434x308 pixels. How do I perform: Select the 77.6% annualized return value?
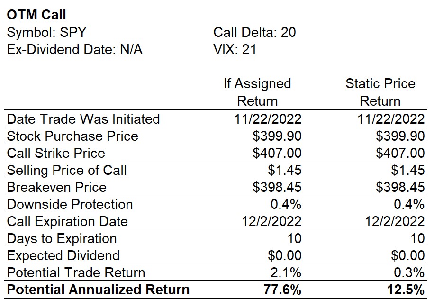(x=282, y=290)
